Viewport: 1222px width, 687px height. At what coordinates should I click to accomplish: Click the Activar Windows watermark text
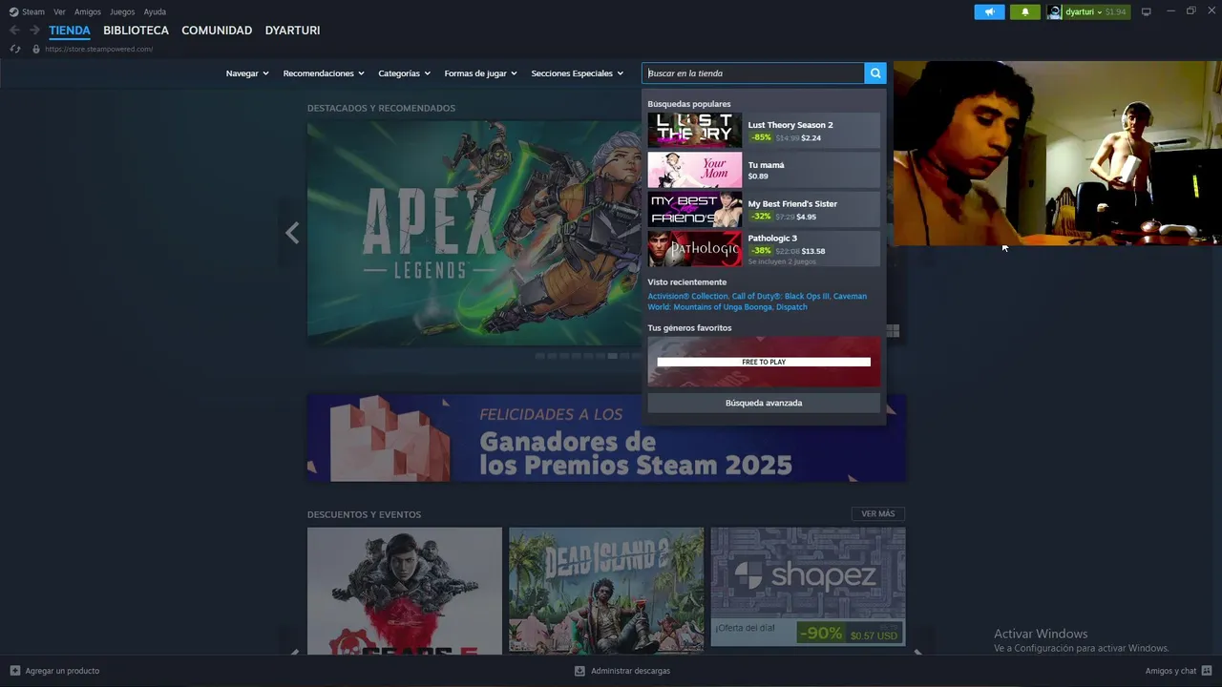click(x=1041, y=634)
